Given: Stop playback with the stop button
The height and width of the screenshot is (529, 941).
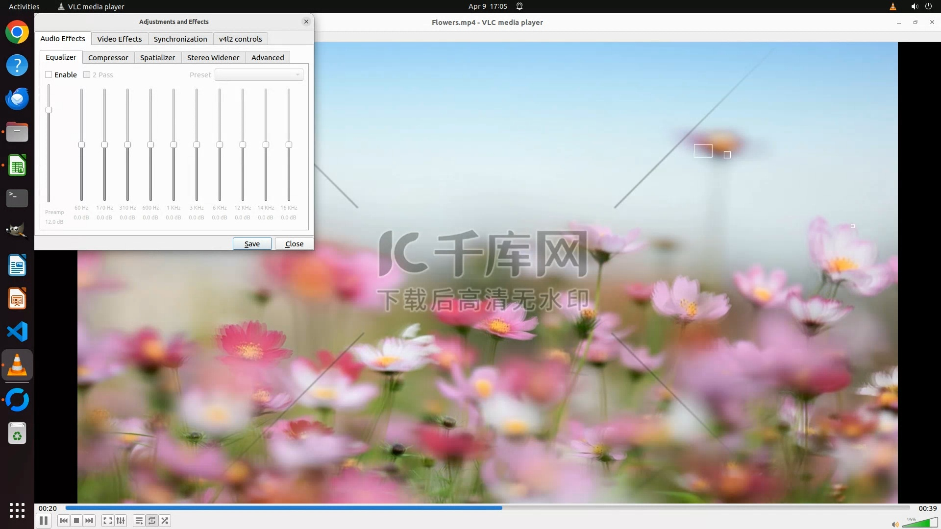Looking at the screenshot, I should pos(76,521).
